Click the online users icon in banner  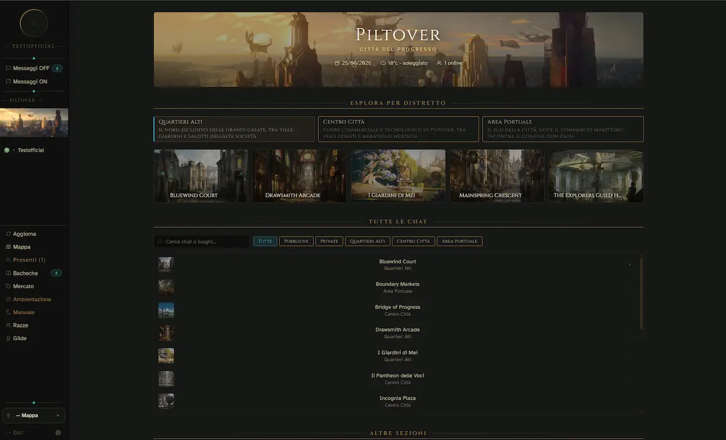[x=439, y=63]
